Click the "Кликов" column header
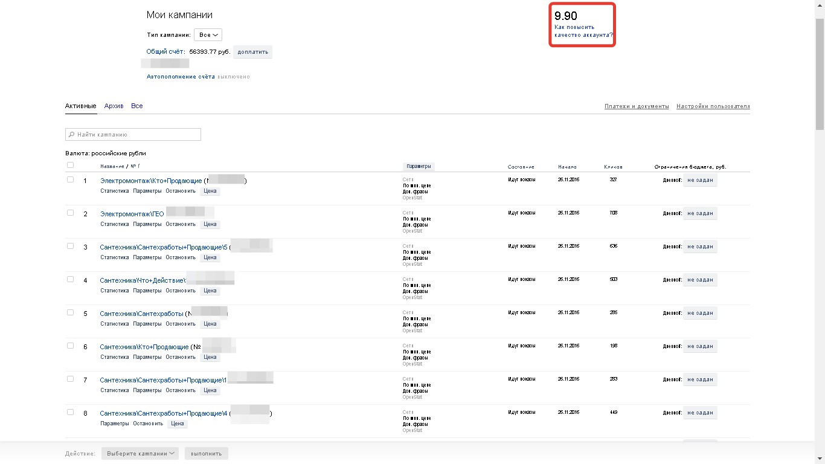The width and height of the screenshot is (825, 464). pos(613,167)
